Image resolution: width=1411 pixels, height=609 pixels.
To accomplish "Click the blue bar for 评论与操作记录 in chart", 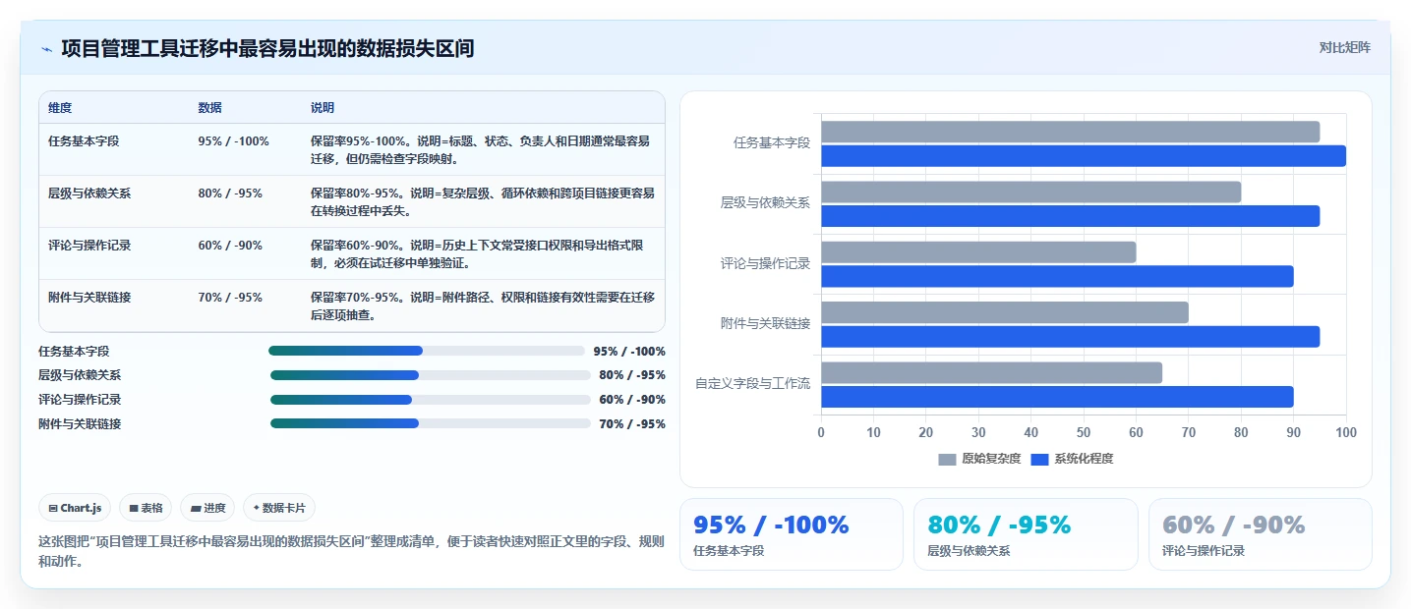I will (1057, 276).
